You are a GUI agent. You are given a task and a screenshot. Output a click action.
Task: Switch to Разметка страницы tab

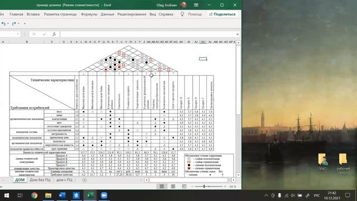click(60, 14)
